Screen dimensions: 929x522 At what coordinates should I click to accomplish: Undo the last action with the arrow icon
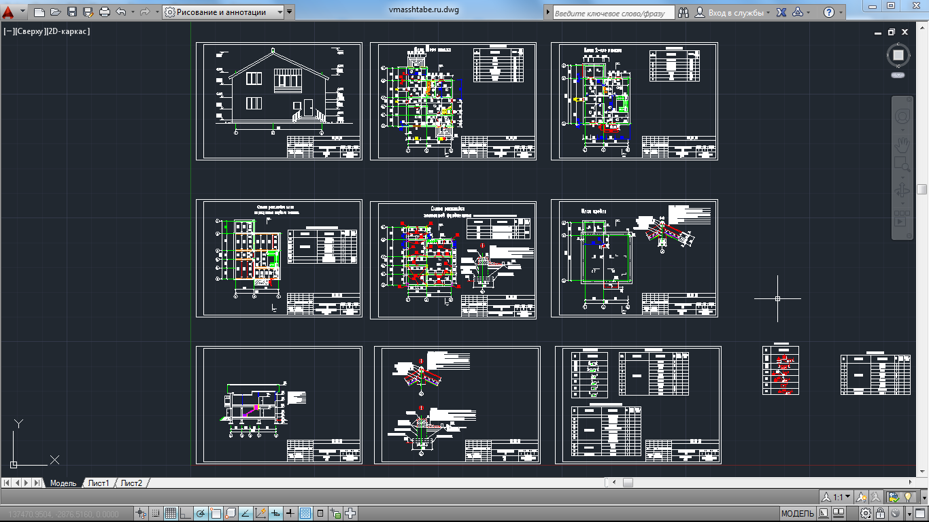121,12
